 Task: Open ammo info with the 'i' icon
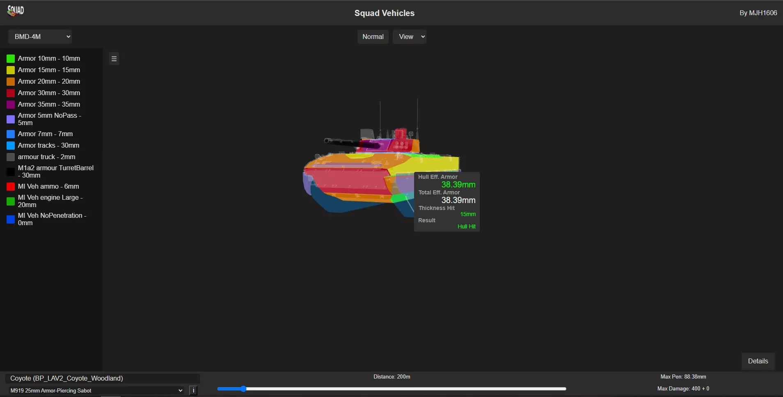tap(193, 390)
